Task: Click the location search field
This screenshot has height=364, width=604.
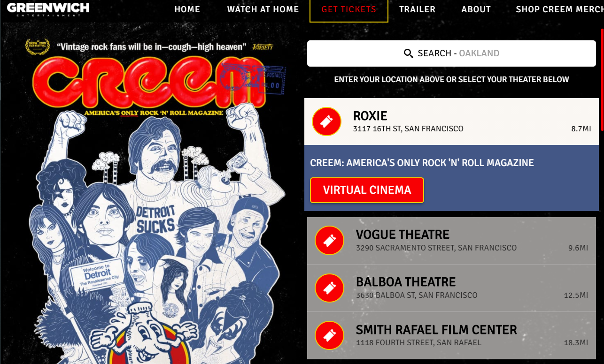Action: (x=451, y=53)
